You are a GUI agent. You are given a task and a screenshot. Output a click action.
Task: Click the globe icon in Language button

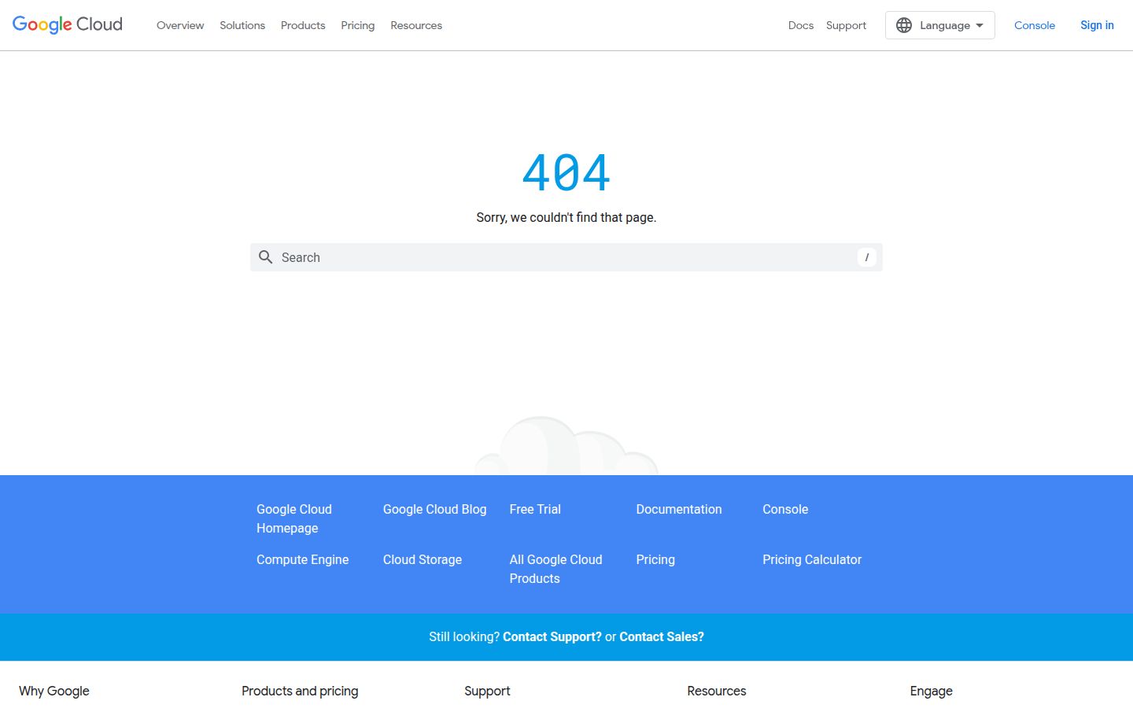tap(904, 25)
